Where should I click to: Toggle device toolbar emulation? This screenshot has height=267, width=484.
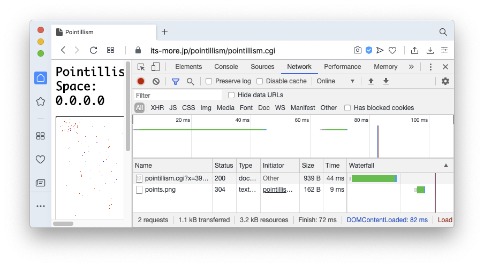155,67
